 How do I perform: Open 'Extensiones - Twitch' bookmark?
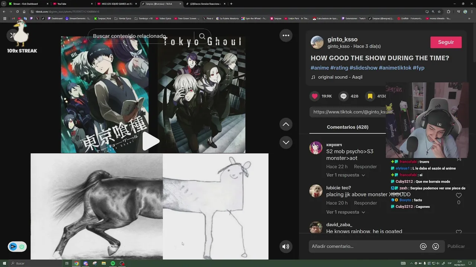coord(354,18)
